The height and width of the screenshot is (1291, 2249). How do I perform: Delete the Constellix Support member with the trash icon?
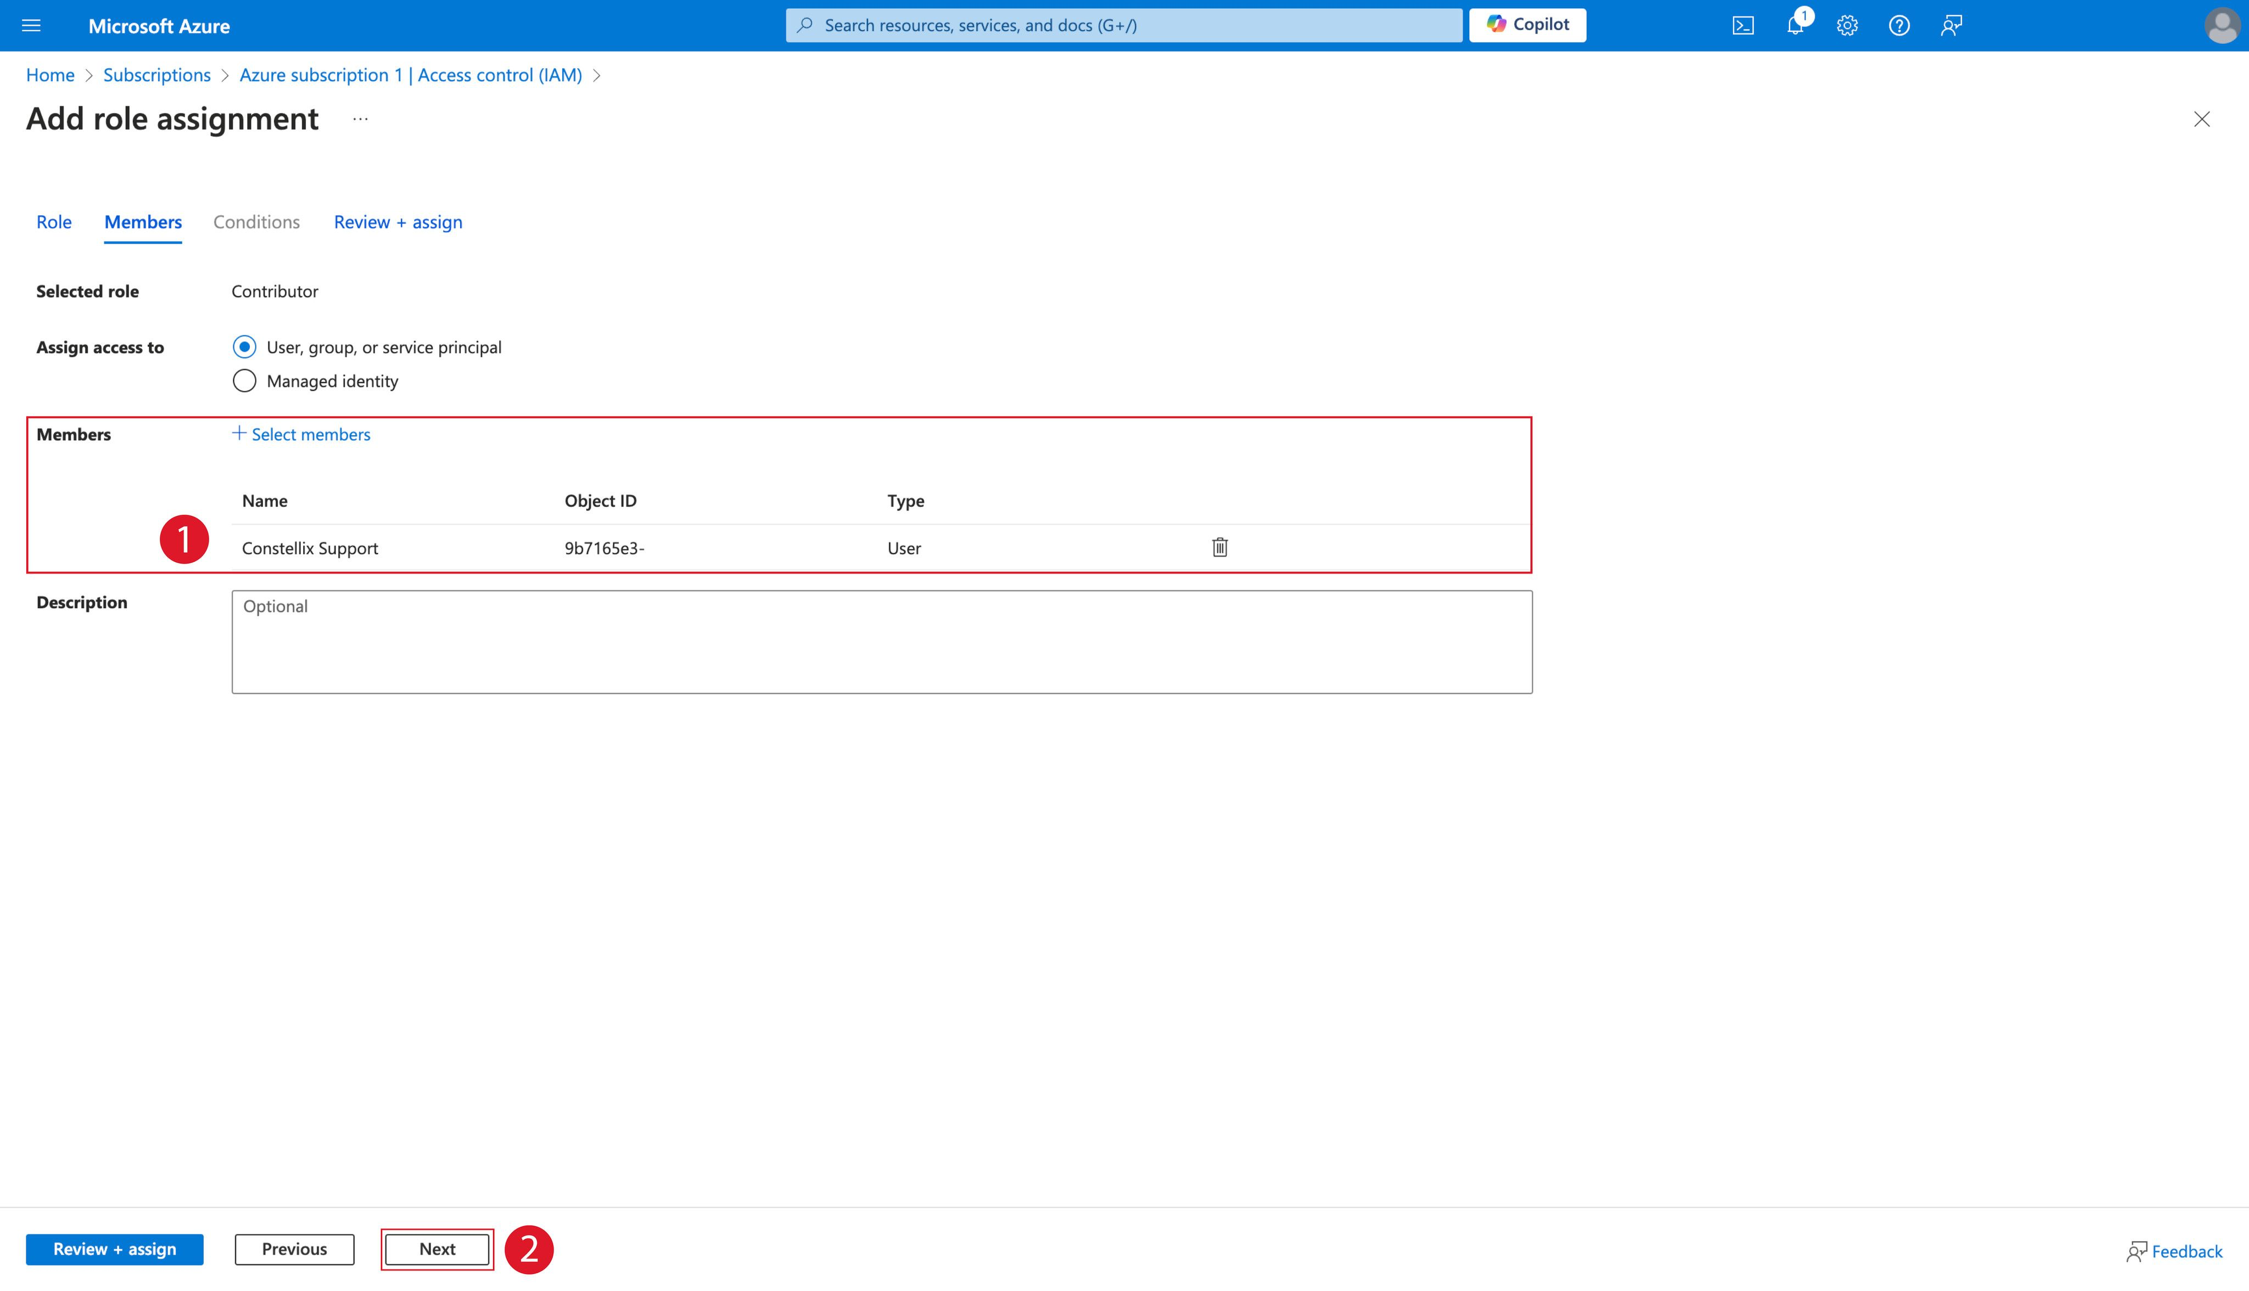1219,547
